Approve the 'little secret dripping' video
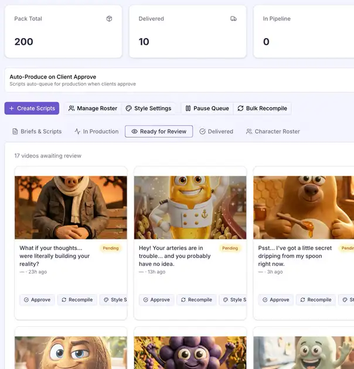 click(x=276, y=300)
